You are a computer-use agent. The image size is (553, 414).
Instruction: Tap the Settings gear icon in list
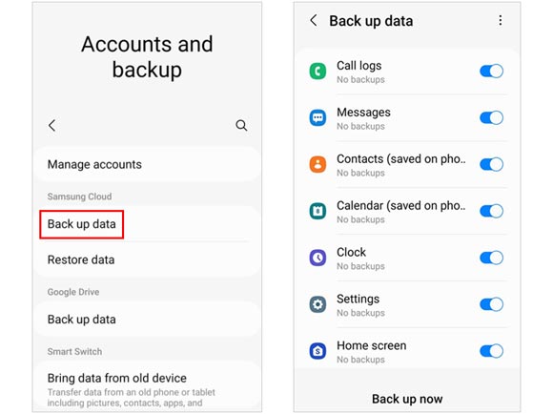317,304
